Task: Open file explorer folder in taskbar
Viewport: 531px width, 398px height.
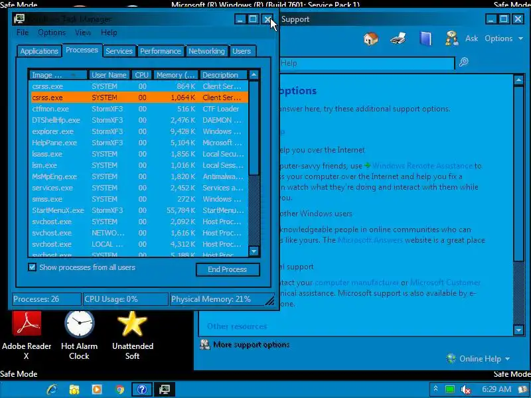Action: tap(74, 389)
